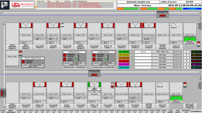Click the 'Cond. Out Of Spec.' status on Hot Rinse Stage 24
The image size is (202, 113).
coord(149,35)
